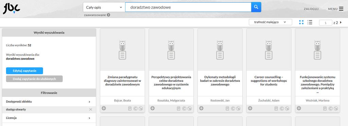The width and height of the screenshot is (348, 126).
Task: Open the 'zaawansowane' advanced search link
Action: 97,15
